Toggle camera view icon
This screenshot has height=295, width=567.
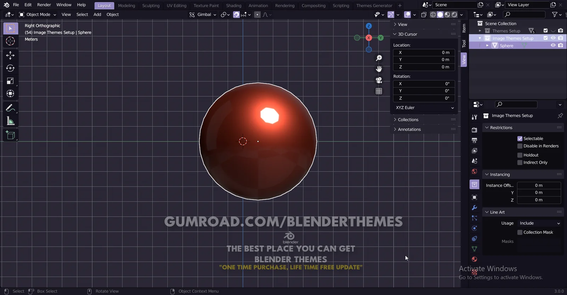point(379,80)
